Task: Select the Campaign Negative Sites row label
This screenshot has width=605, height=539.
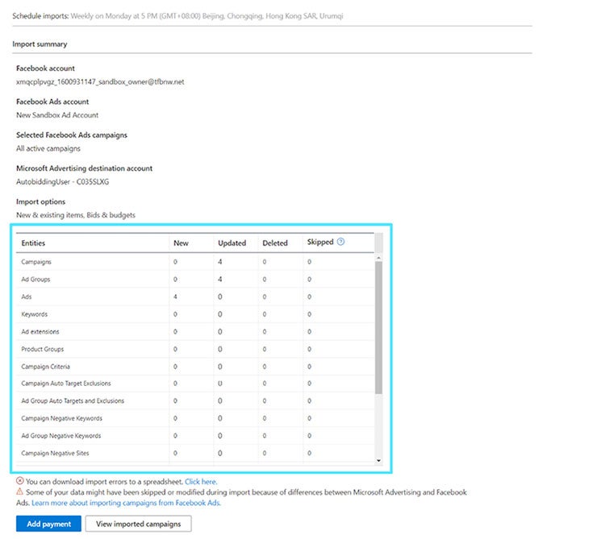Action: click(55, 453)
